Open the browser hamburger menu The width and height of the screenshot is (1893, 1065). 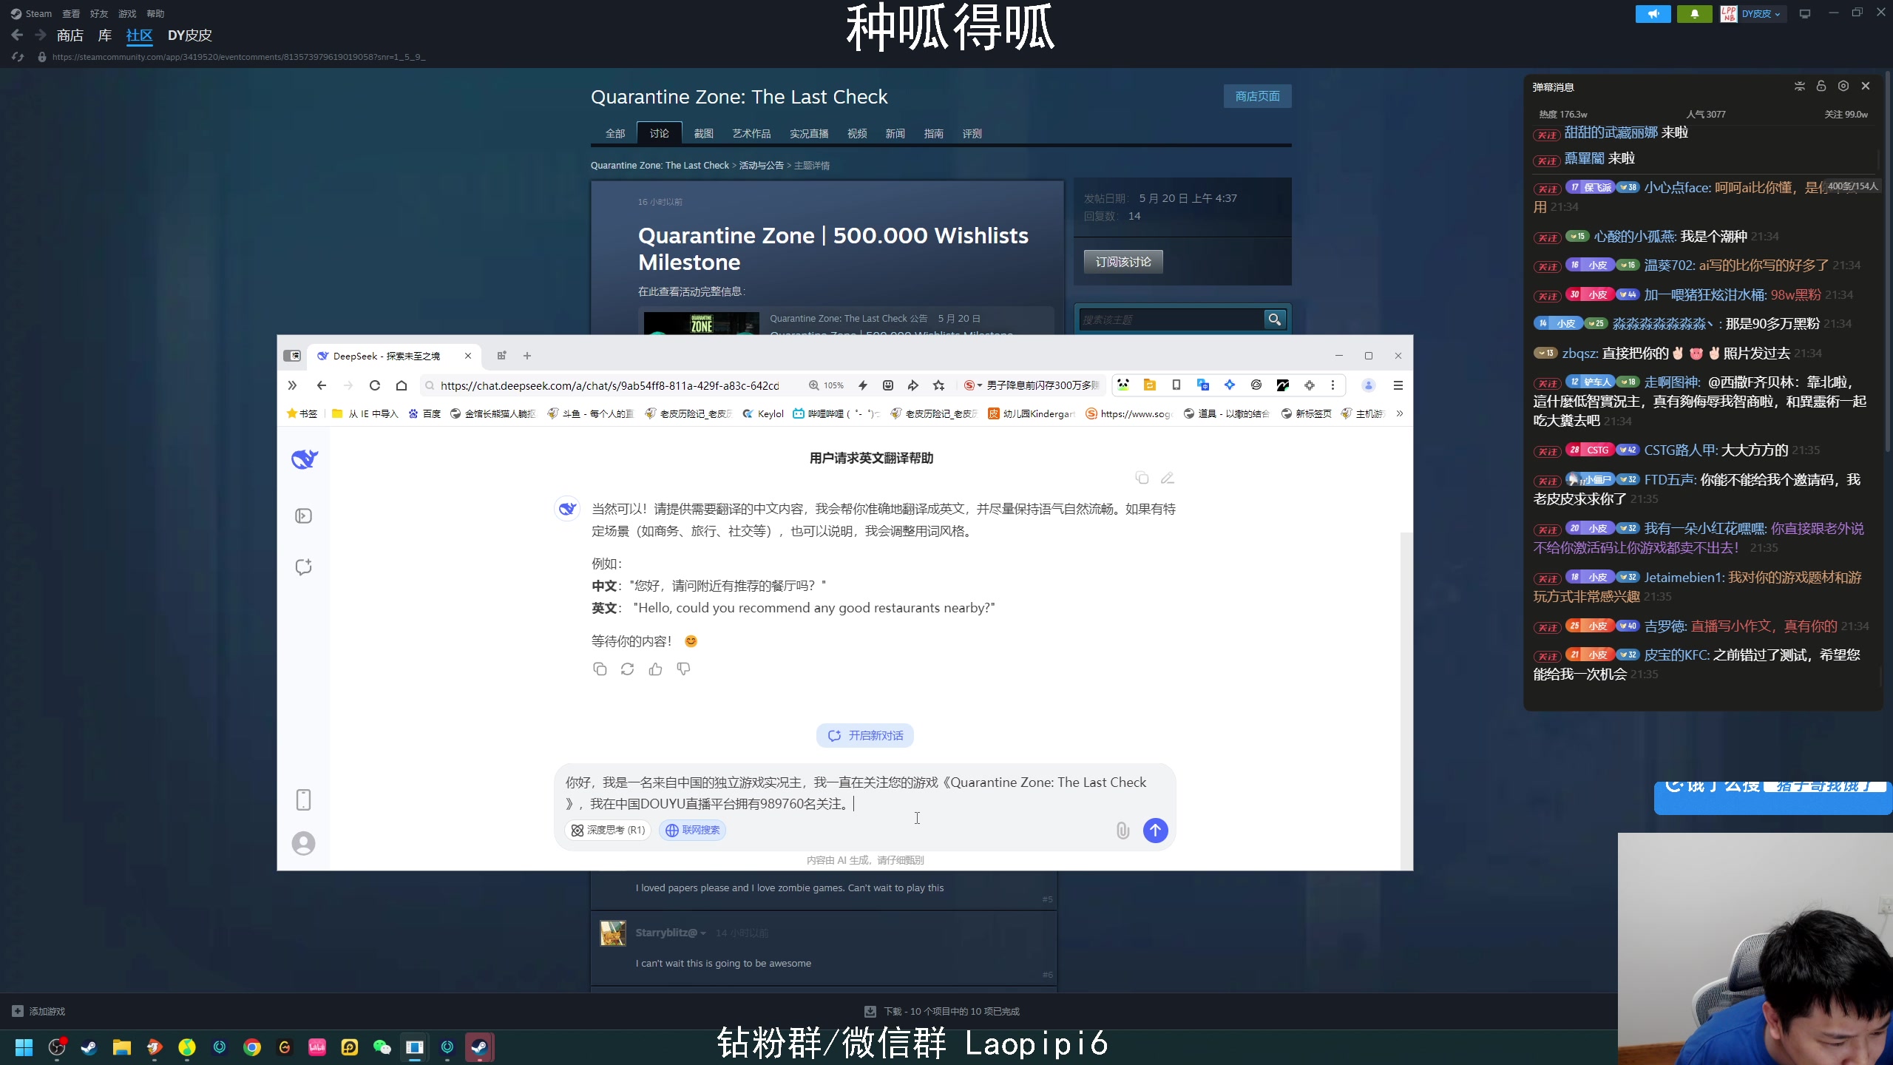1398,385
